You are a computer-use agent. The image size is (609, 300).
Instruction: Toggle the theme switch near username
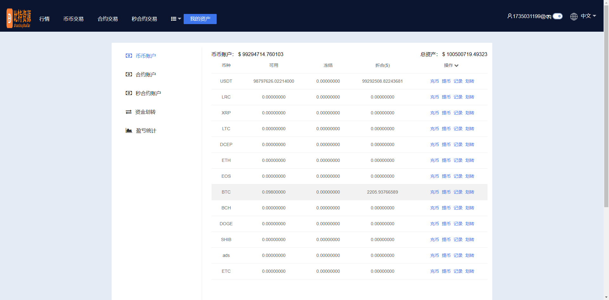[558, 16]
